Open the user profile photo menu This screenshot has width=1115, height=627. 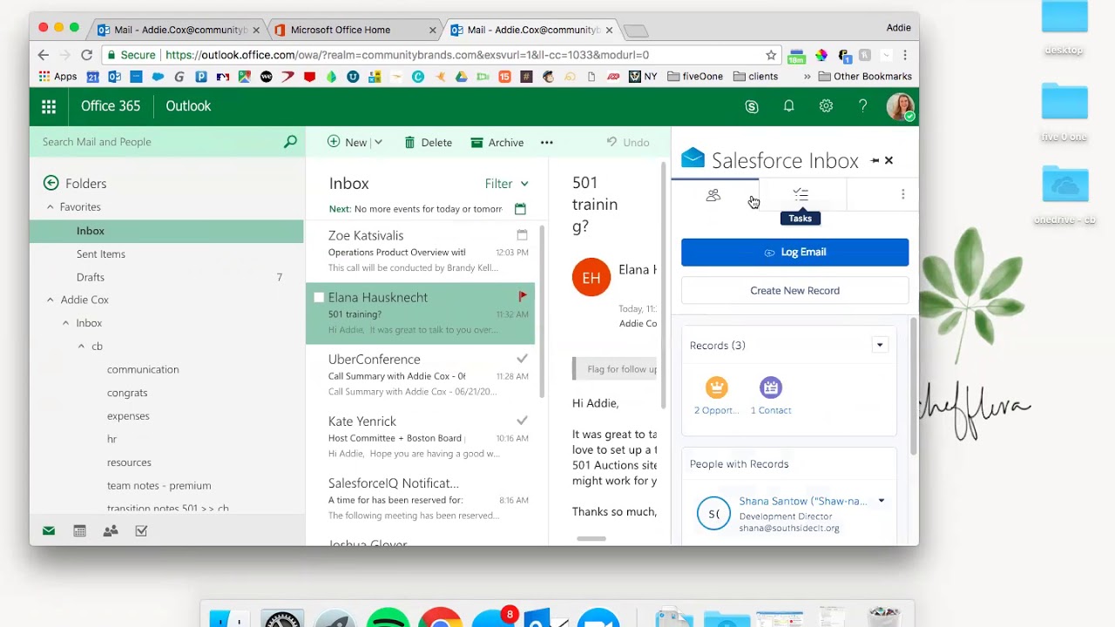click(x=900, y=106)
